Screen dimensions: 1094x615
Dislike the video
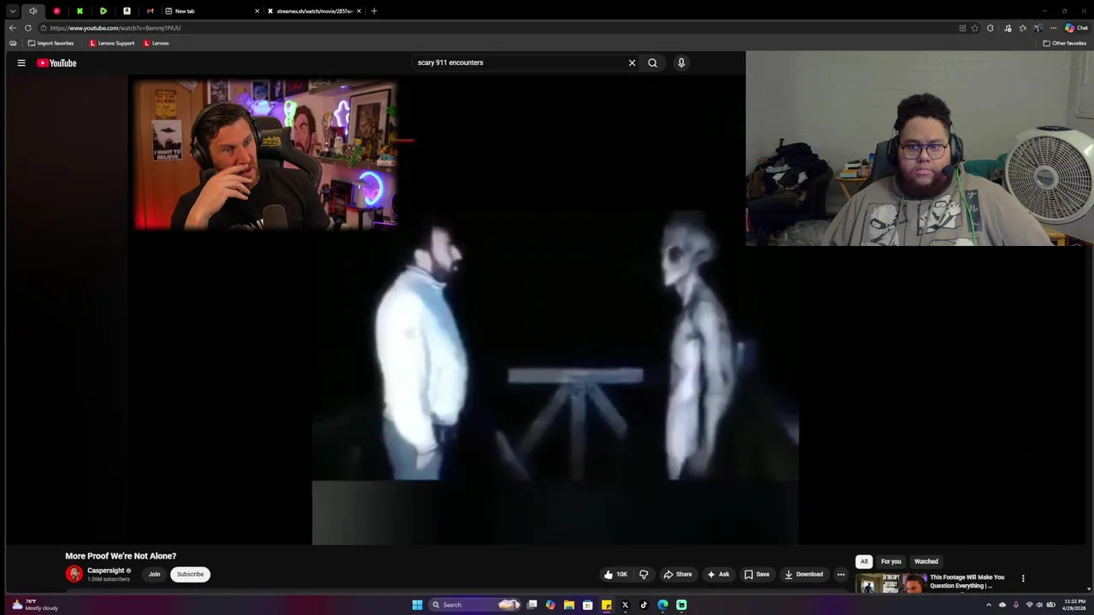(x=644, y=574)
